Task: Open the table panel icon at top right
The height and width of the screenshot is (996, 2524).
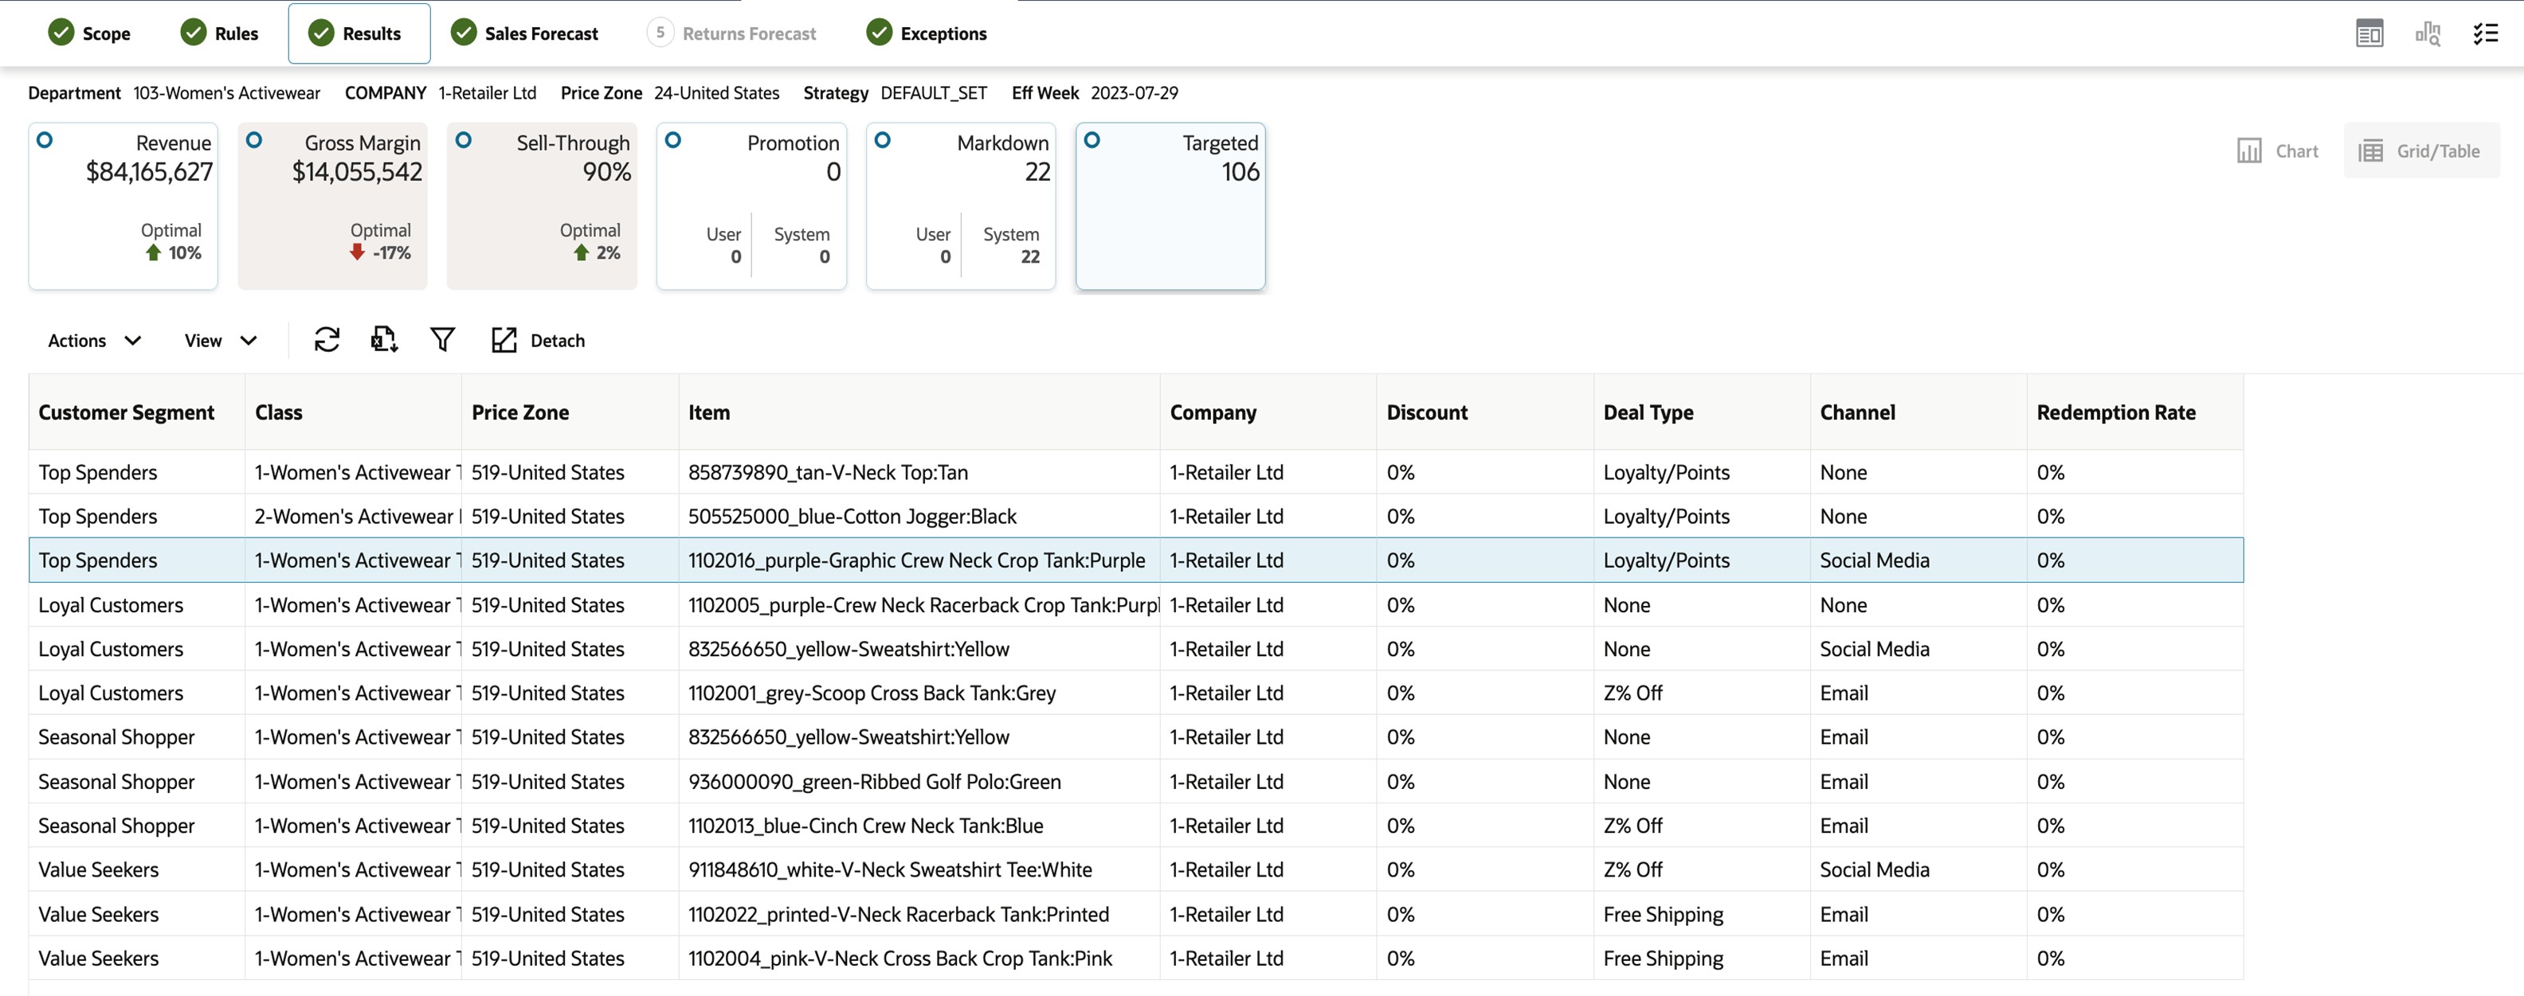Action: [x=2369, y=33]
